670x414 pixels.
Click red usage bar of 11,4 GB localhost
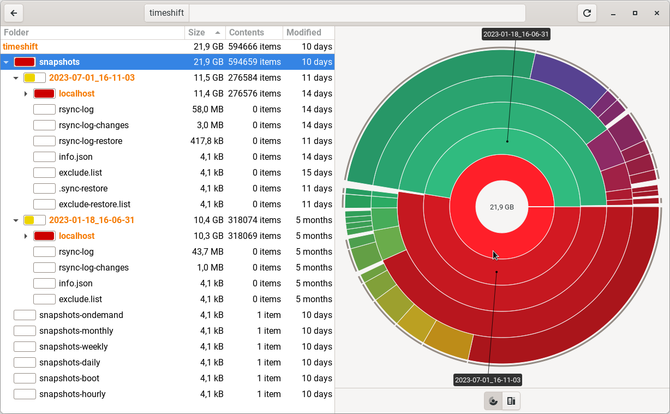pos(44,94)
